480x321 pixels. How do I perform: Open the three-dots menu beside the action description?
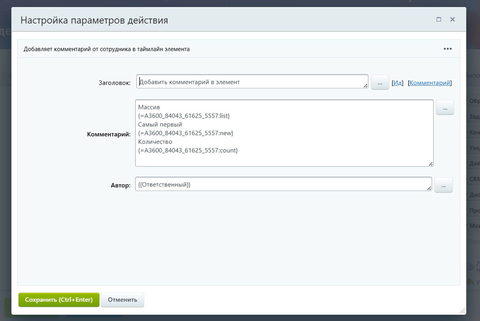point(447,49)
